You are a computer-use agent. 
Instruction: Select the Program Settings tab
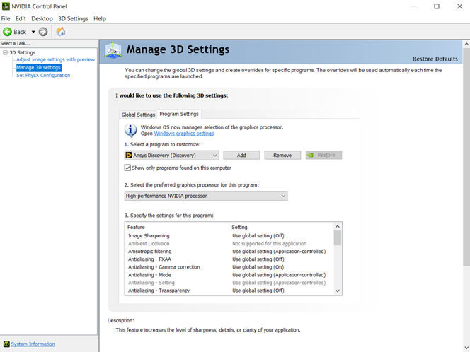(x=179, y=114)
